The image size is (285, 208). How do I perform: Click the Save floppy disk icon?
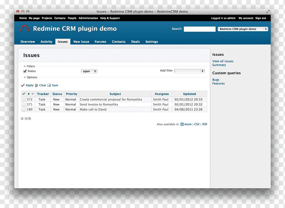[x=49, y=85]
